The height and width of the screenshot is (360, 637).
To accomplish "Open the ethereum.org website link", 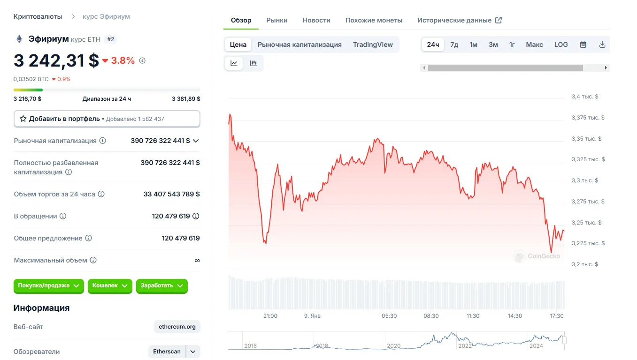I will coord(177,327).
